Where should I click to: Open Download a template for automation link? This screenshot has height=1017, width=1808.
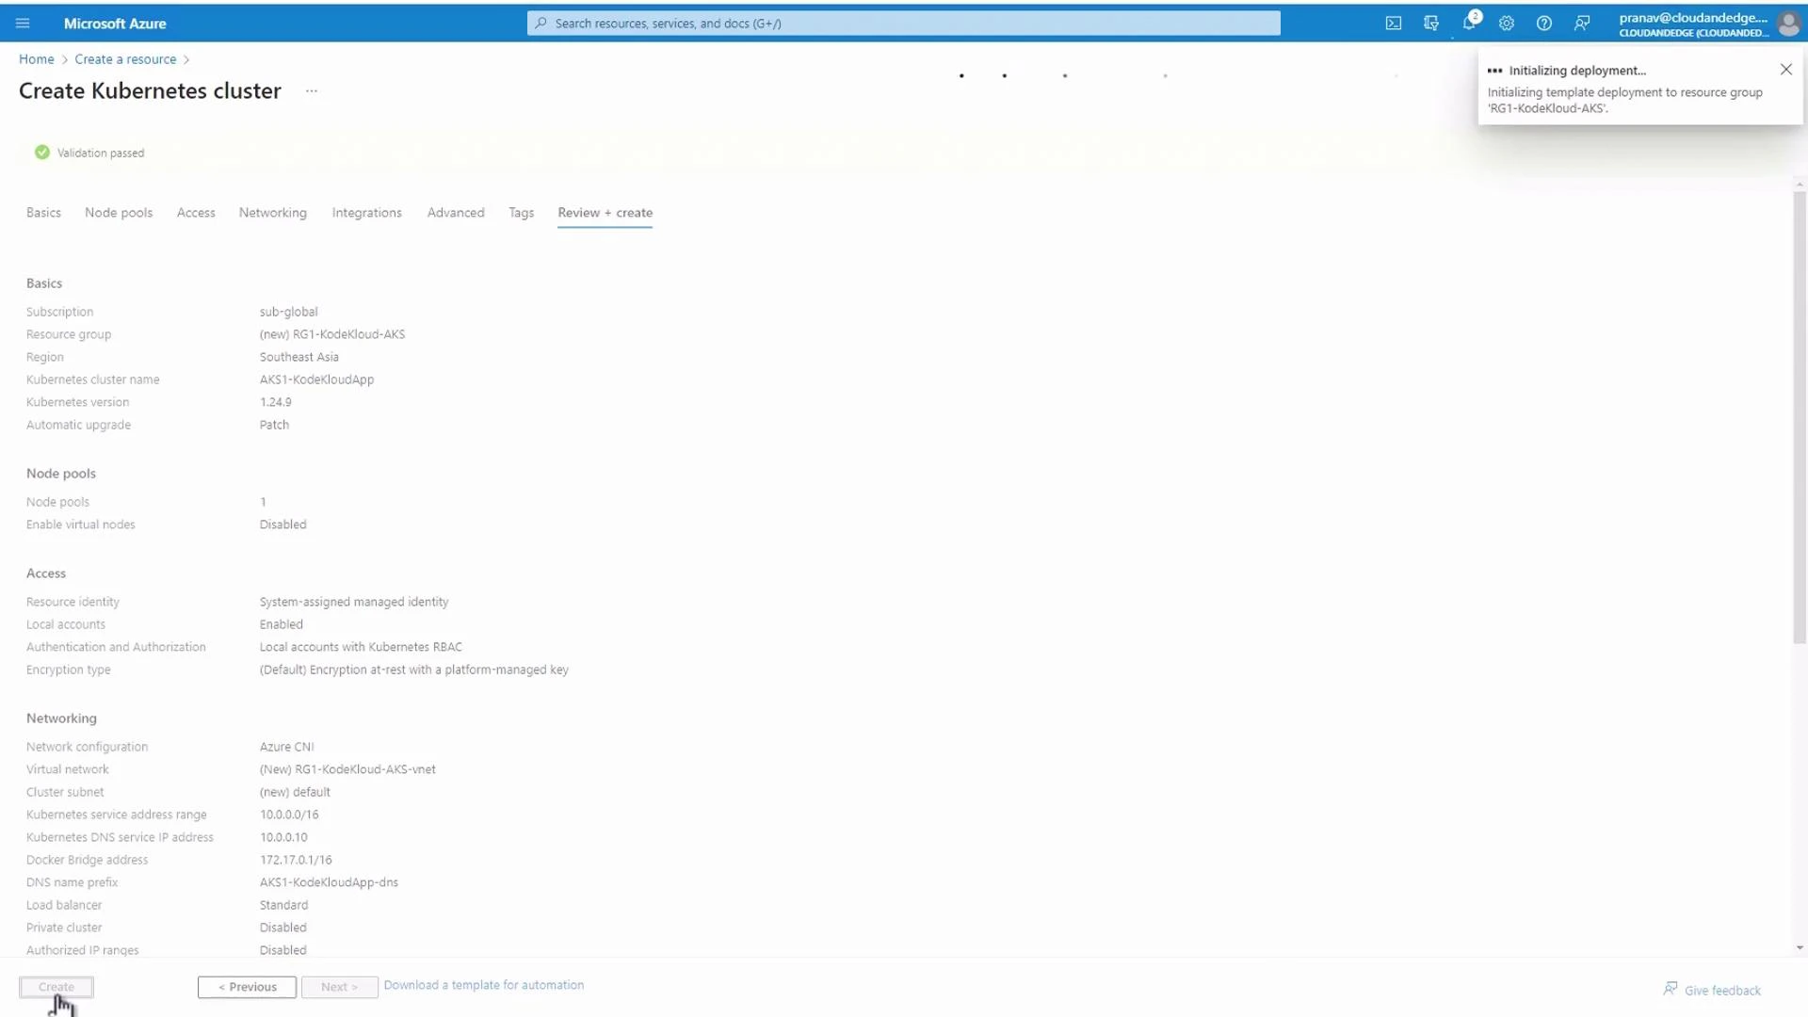pos(483,984)
